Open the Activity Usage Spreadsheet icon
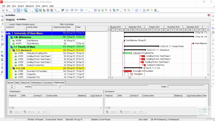 [40, 10]
